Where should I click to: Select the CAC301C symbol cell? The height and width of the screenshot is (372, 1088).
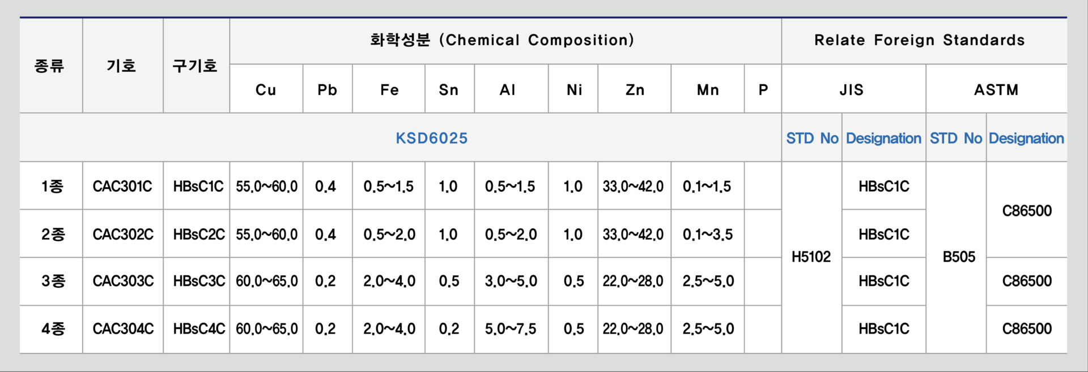[122, 186]
